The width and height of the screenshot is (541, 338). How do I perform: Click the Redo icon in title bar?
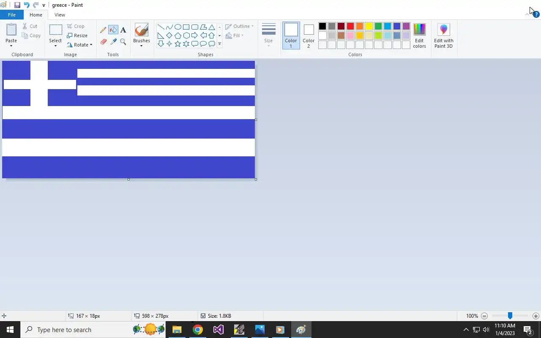point(36,5)
